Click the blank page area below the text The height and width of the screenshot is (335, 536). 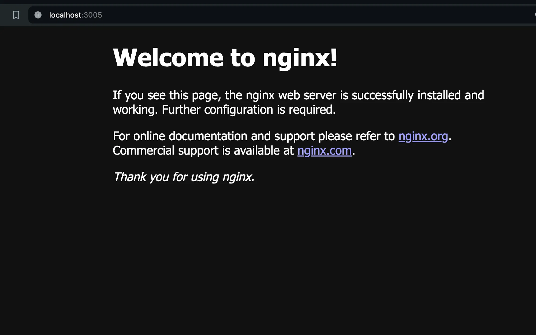[268, 254]
